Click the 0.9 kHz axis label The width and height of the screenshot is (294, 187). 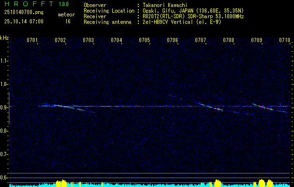pyautogui.click(x=3, y=108)
